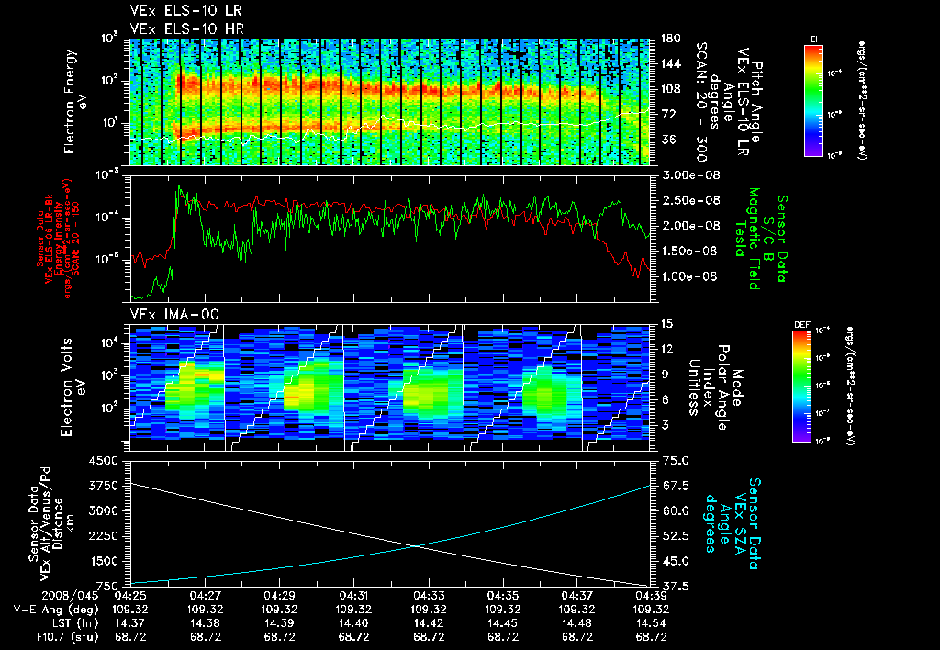The height and width of the screenshot is (650, 940).
Task: Click the LST value 14.45
Action: tap(503, 623)
